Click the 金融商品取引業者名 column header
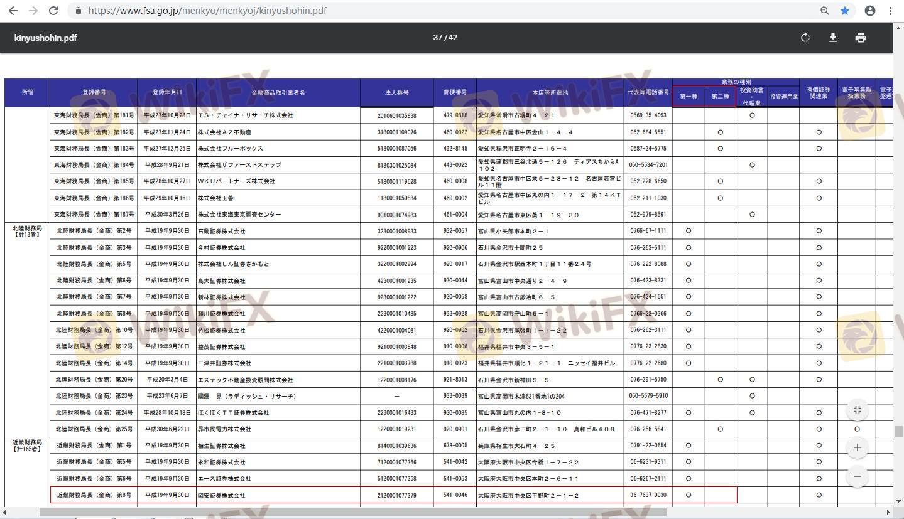This screenshot has height=519, width=904. [x=278, y=93]
